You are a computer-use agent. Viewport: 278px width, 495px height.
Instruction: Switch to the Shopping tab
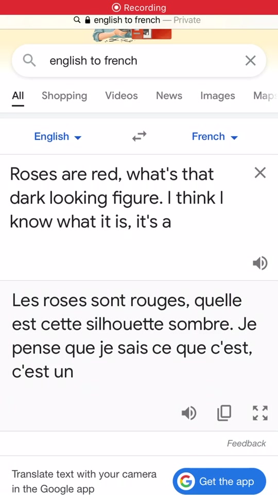tap(64, 96)
